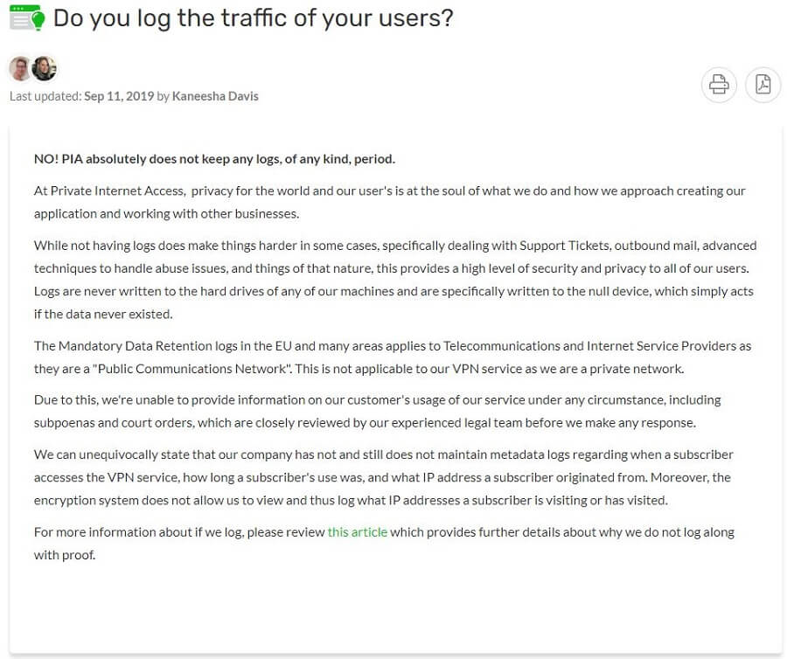Click the Sep 11, 2019 updated date
The height and width of the screenshot is (659, 787).
(x=119, y=96)
